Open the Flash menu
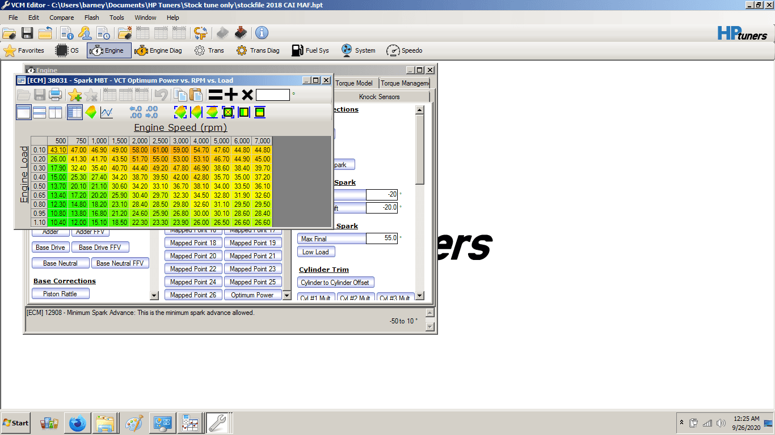Image resolution: width=775 pixels, height=435 pixels. [x=92, y=18]
